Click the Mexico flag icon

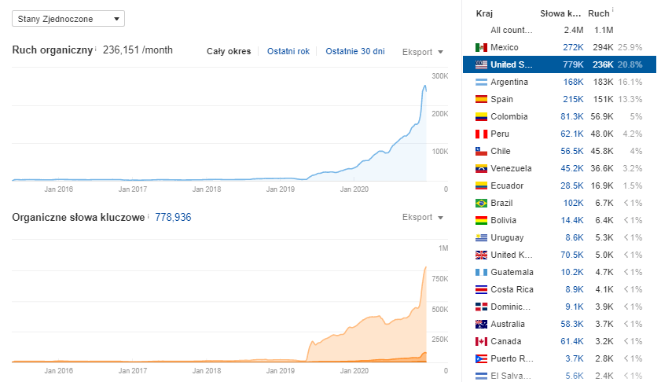[481, 48]
